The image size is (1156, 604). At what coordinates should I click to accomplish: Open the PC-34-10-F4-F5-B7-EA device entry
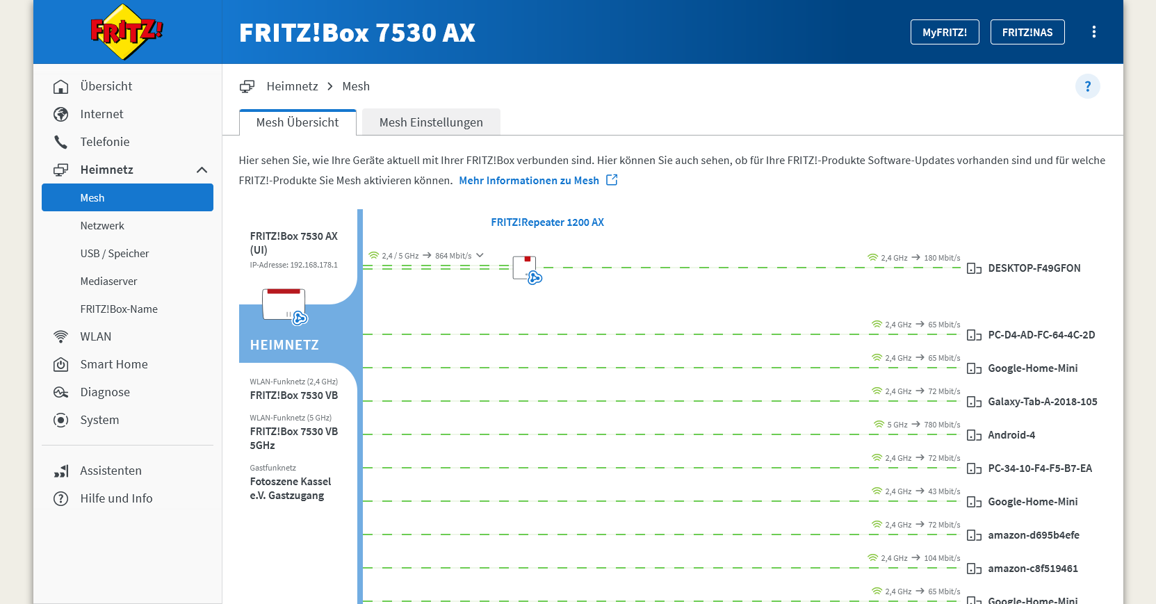1040,468
